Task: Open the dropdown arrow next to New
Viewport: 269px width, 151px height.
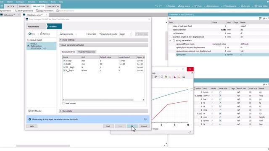Action: [38, 34]
